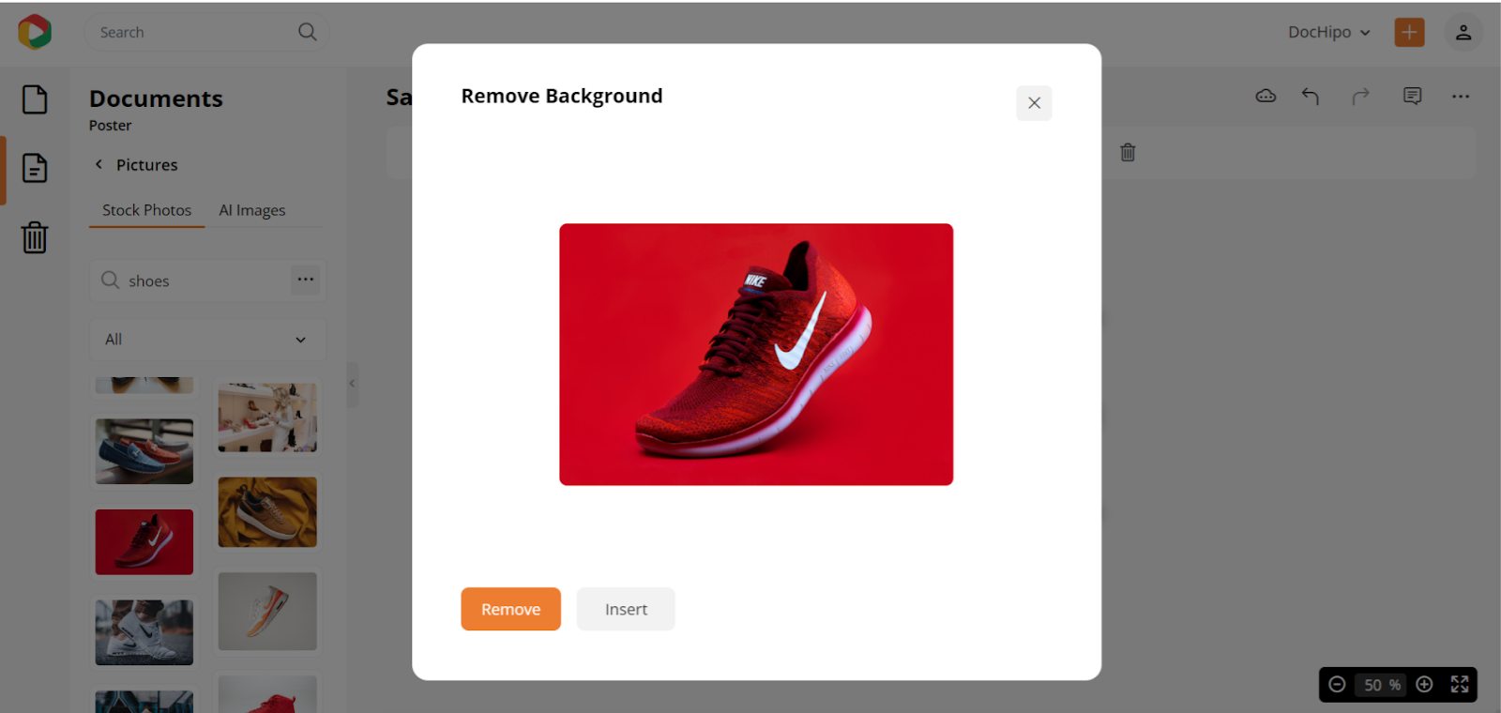Open the user profile icon
Image resolution: width=1501 pixels, height=713 pixels.
point(1463,32)
